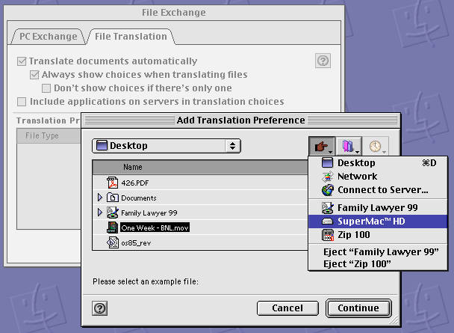Viewport: 454px width, 333px height.
Task: Open the Favorites books button
Action: tap(348, 146)
